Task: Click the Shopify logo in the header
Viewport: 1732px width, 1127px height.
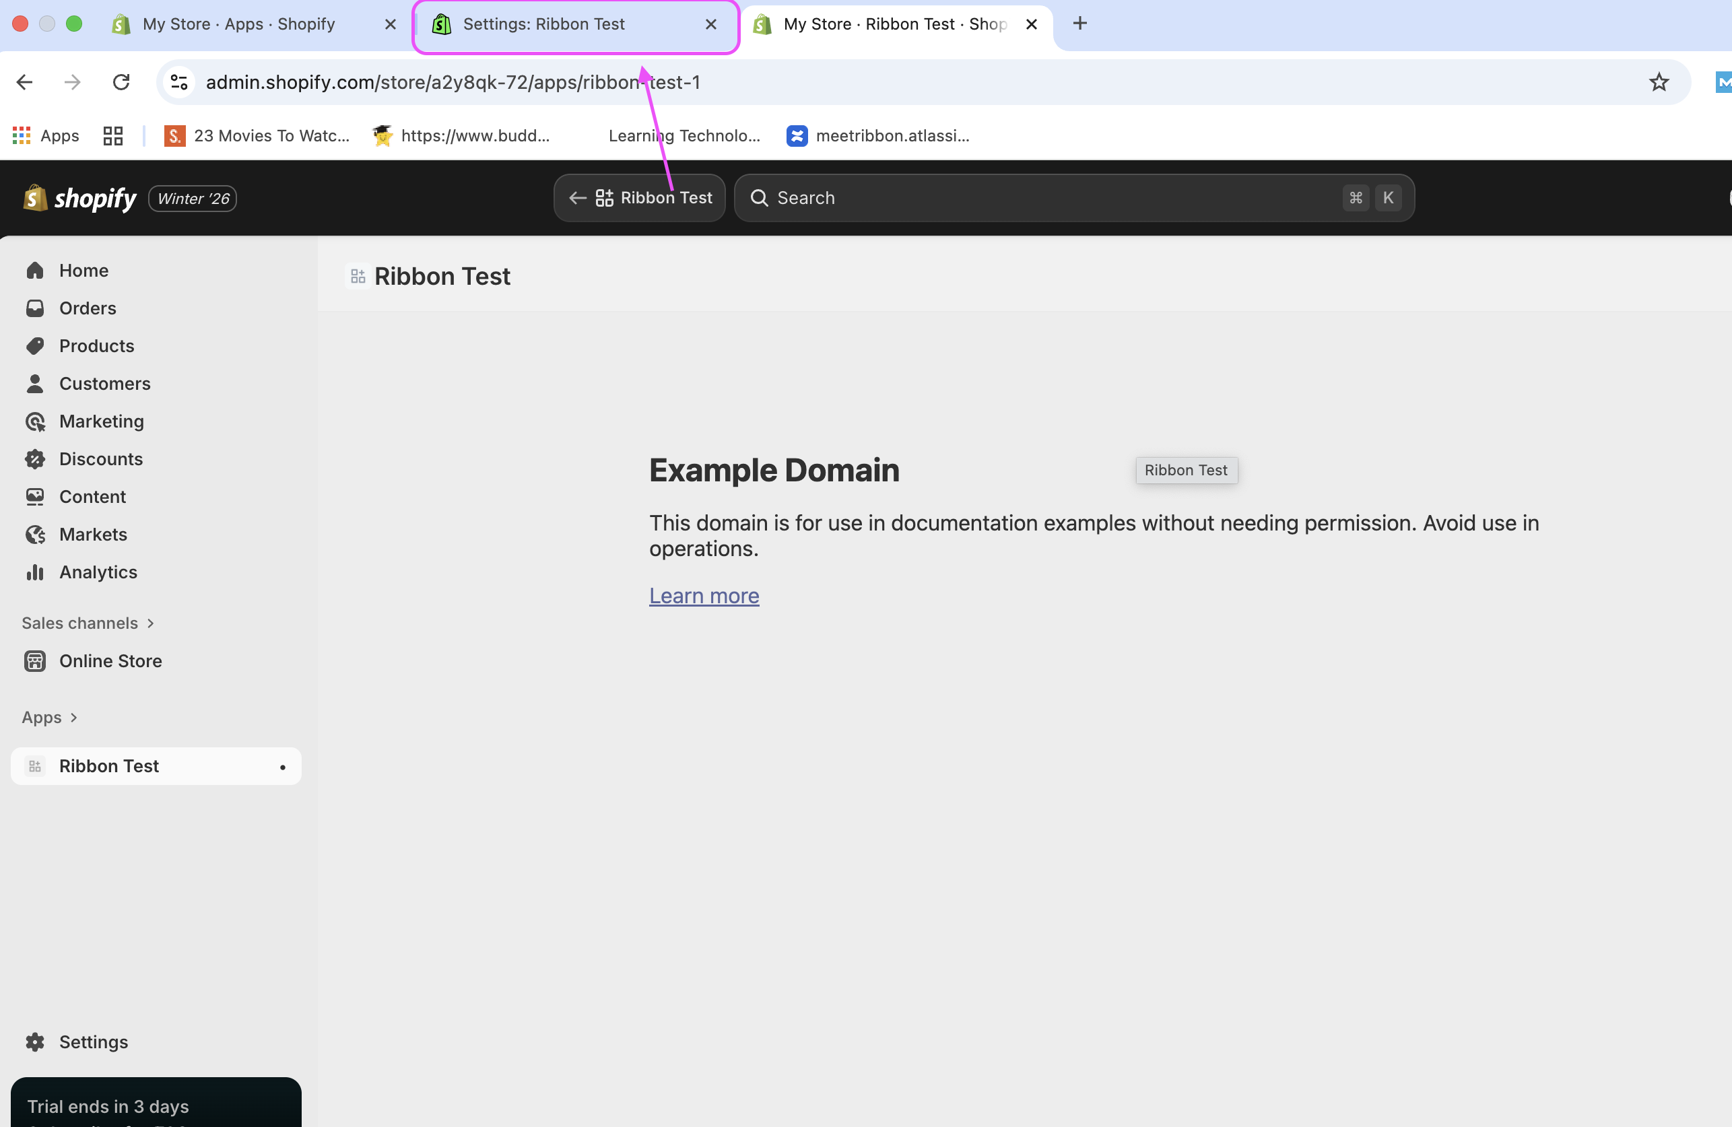Action: coord(79,197)
